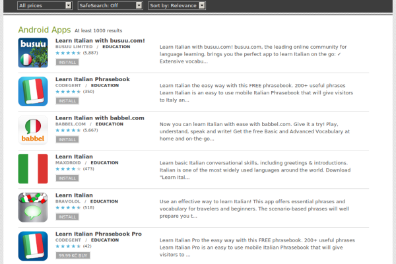396x264 pixels.
Task: Click the Android Apps heading
Action: pyautogui.click(x=44, y=30)
